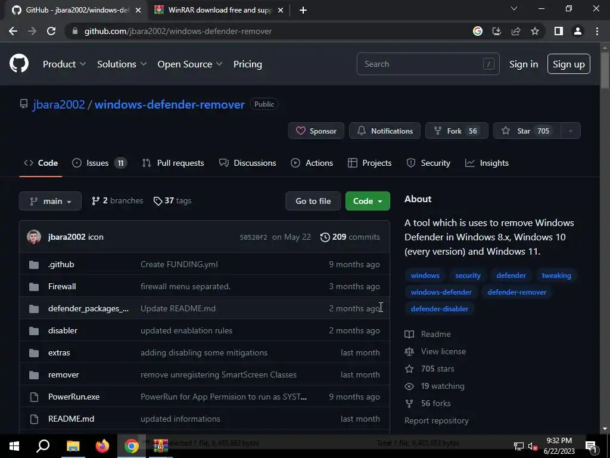This screenshot has height=458, width=610.
Task: Open the Security tab
Action: [x=428, y=163]
